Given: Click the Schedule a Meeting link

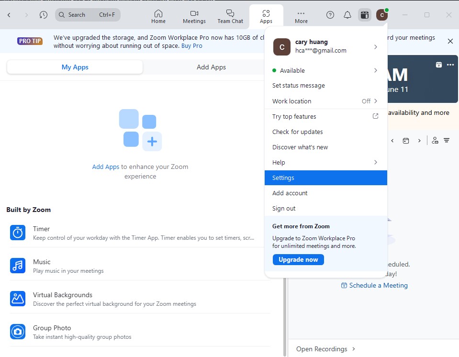Looking at the screenshot, I should coord(374,285).
